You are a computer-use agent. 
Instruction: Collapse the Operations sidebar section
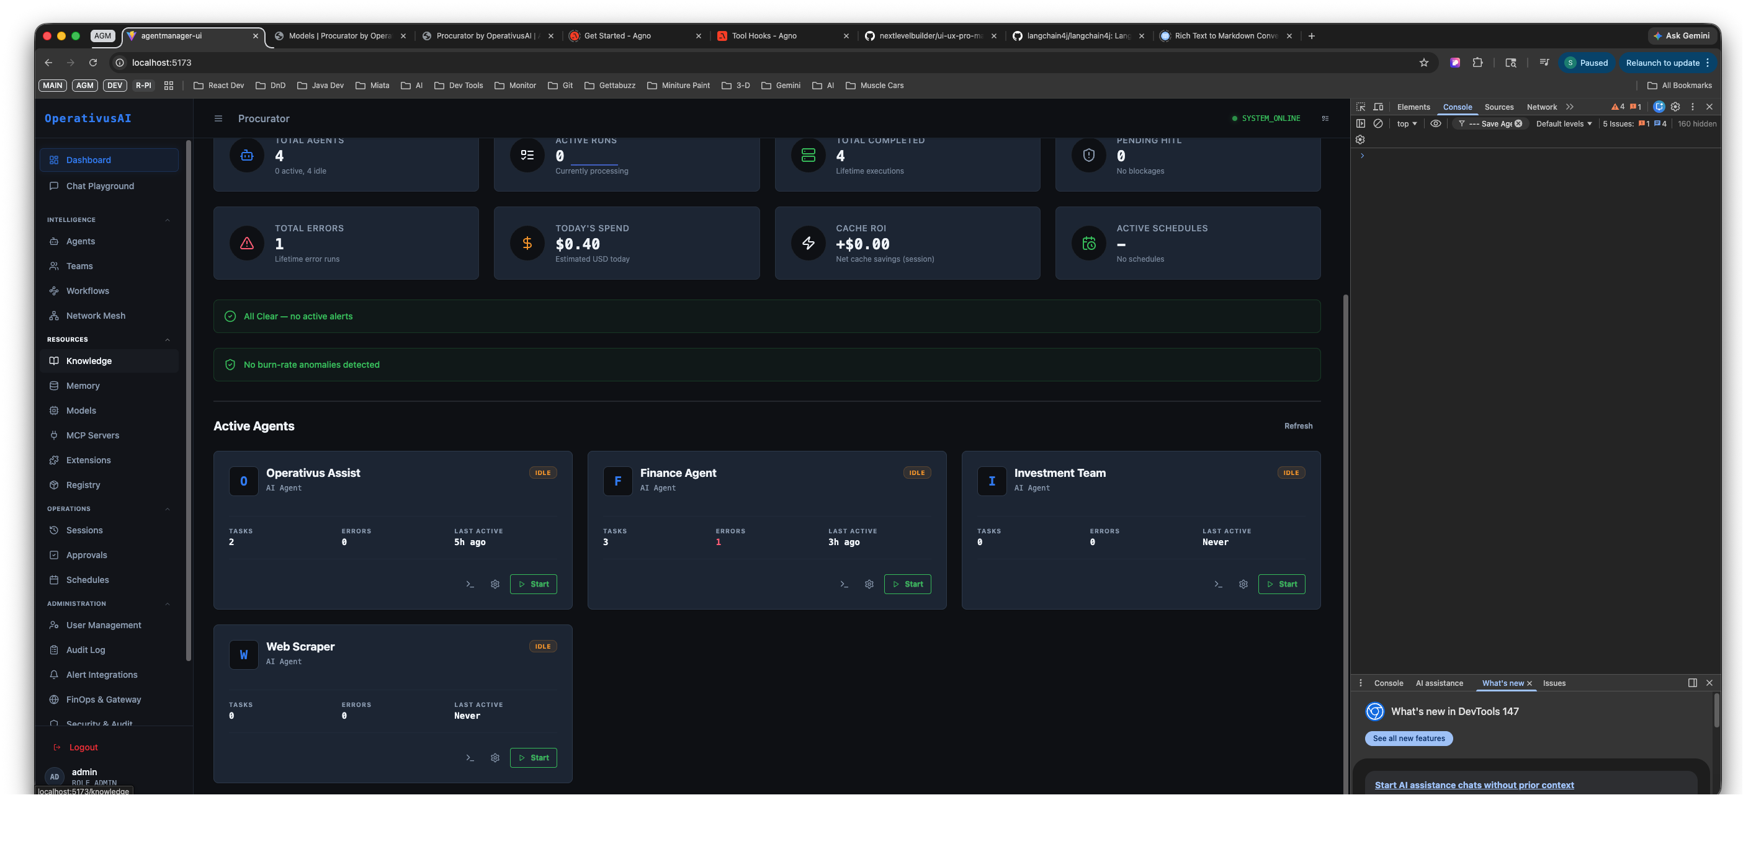[x=168, y=510]
